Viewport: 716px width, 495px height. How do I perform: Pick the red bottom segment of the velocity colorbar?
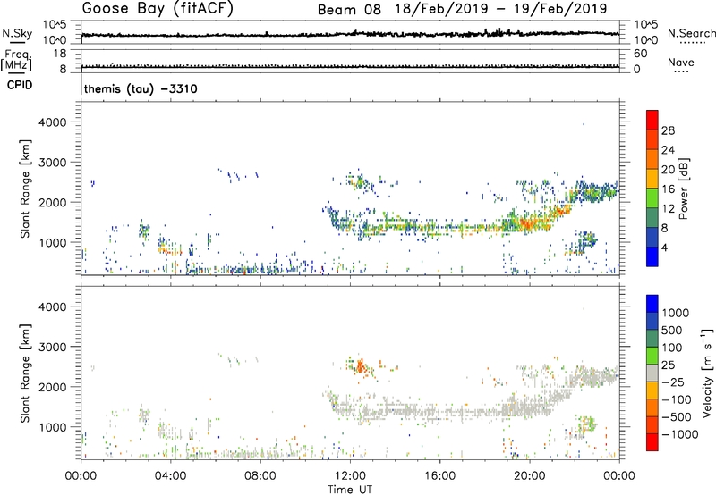coord(652,442)
